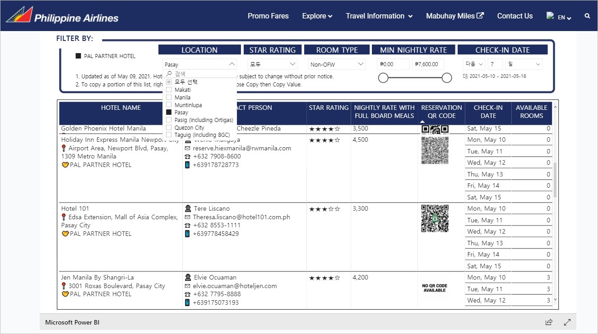Open the Promo Fares page
This screenshot has height=334, width=598.
(x=268, y=16)
